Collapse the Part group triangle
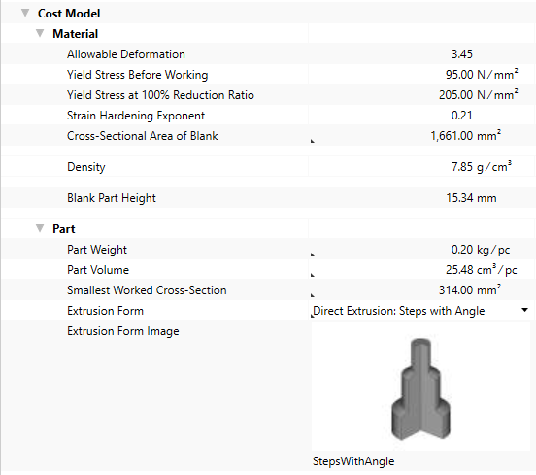536x475 pixels. pyautogui.click(x=40, y=228)
